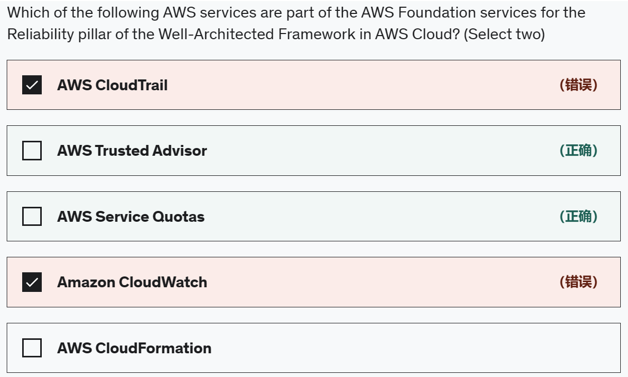Click the 正确 marker beside Service Quotas
628x377 pixels.
pyautogui.click(x=579, y=216)
